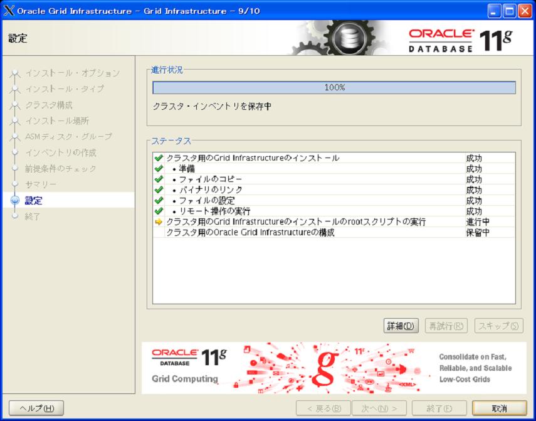
Task: Select the rootスクリプトの実行 status row
Action: click(334, 222)
